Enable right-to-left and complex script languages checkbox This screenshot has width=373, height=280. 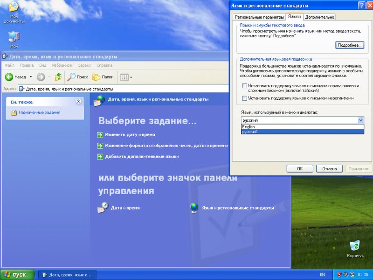point(244,86)
